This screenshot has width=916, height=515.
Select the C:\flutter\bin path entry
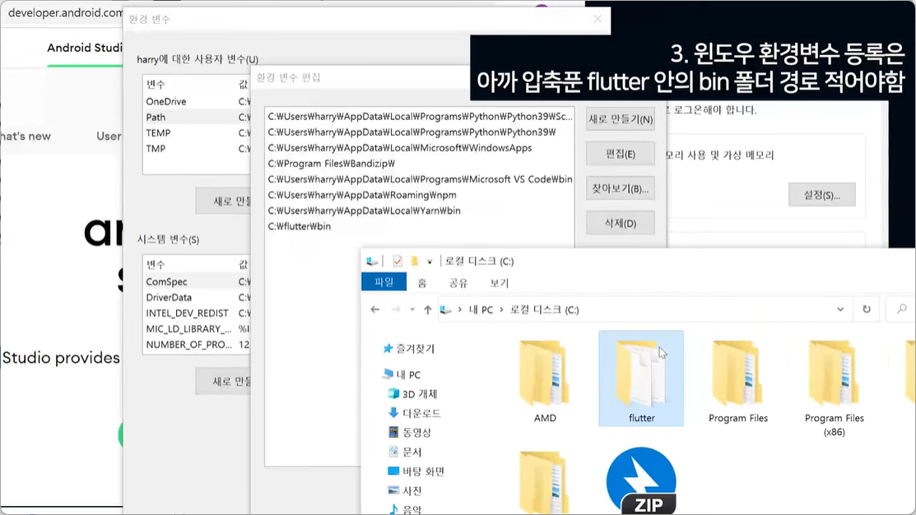click(420, 226)
